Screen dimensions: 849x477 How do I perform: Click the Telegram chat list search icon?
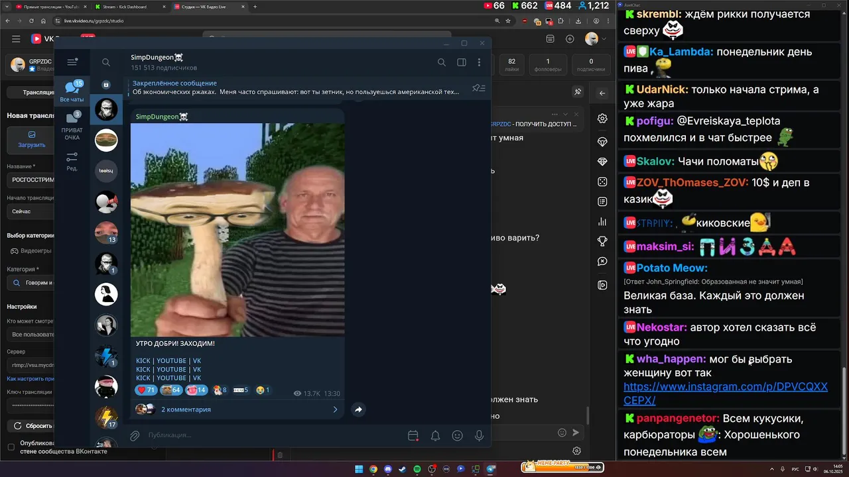(x=106, y=62)
